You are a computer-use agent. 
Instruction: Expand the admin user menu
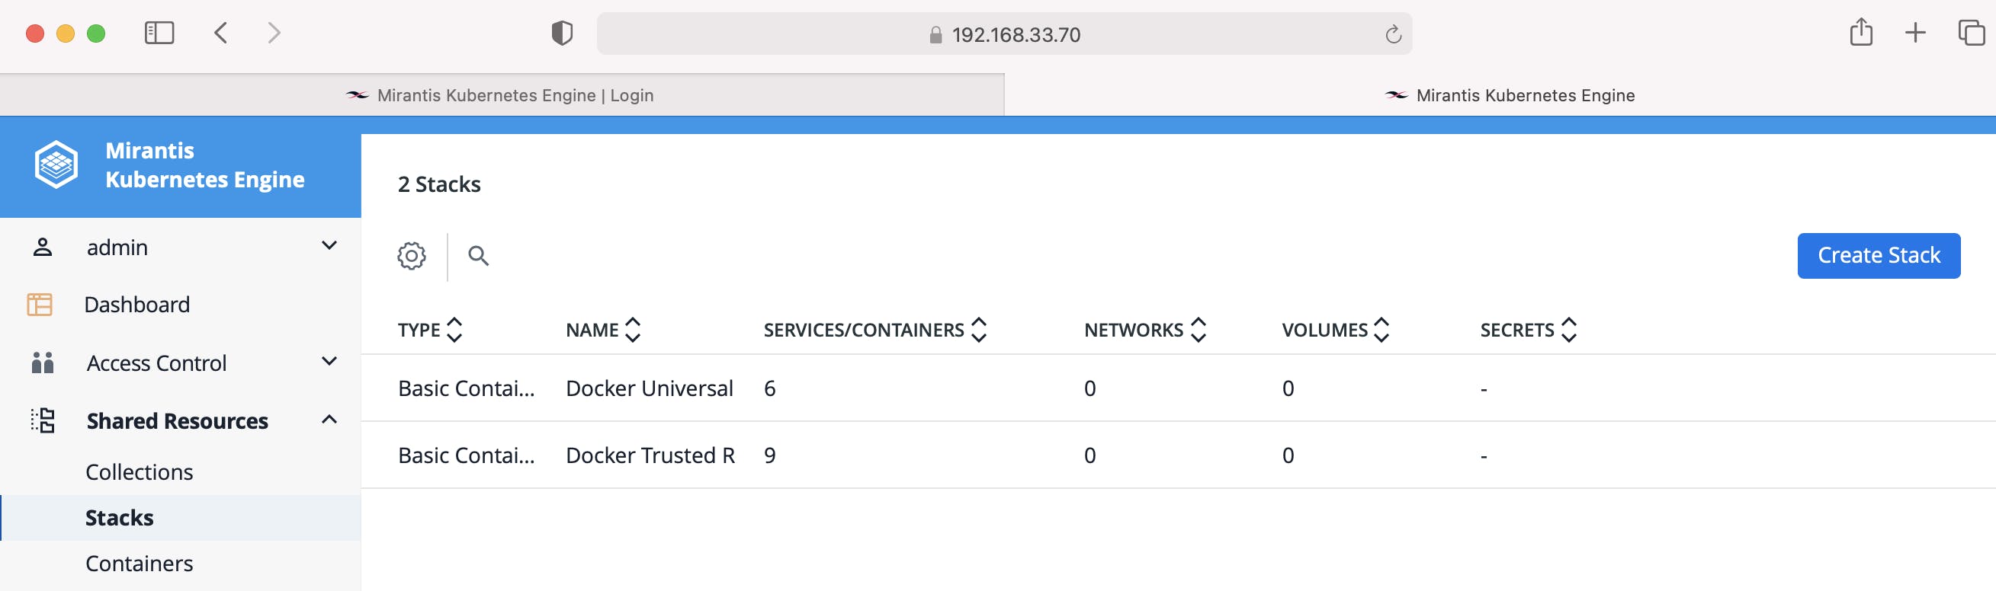tap(329, 246)
